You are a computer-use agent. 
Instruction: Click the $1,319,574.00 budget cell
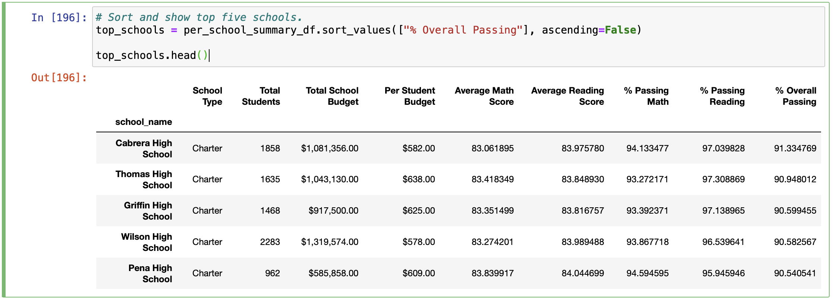pyautogui.click(x=330, y=242)
